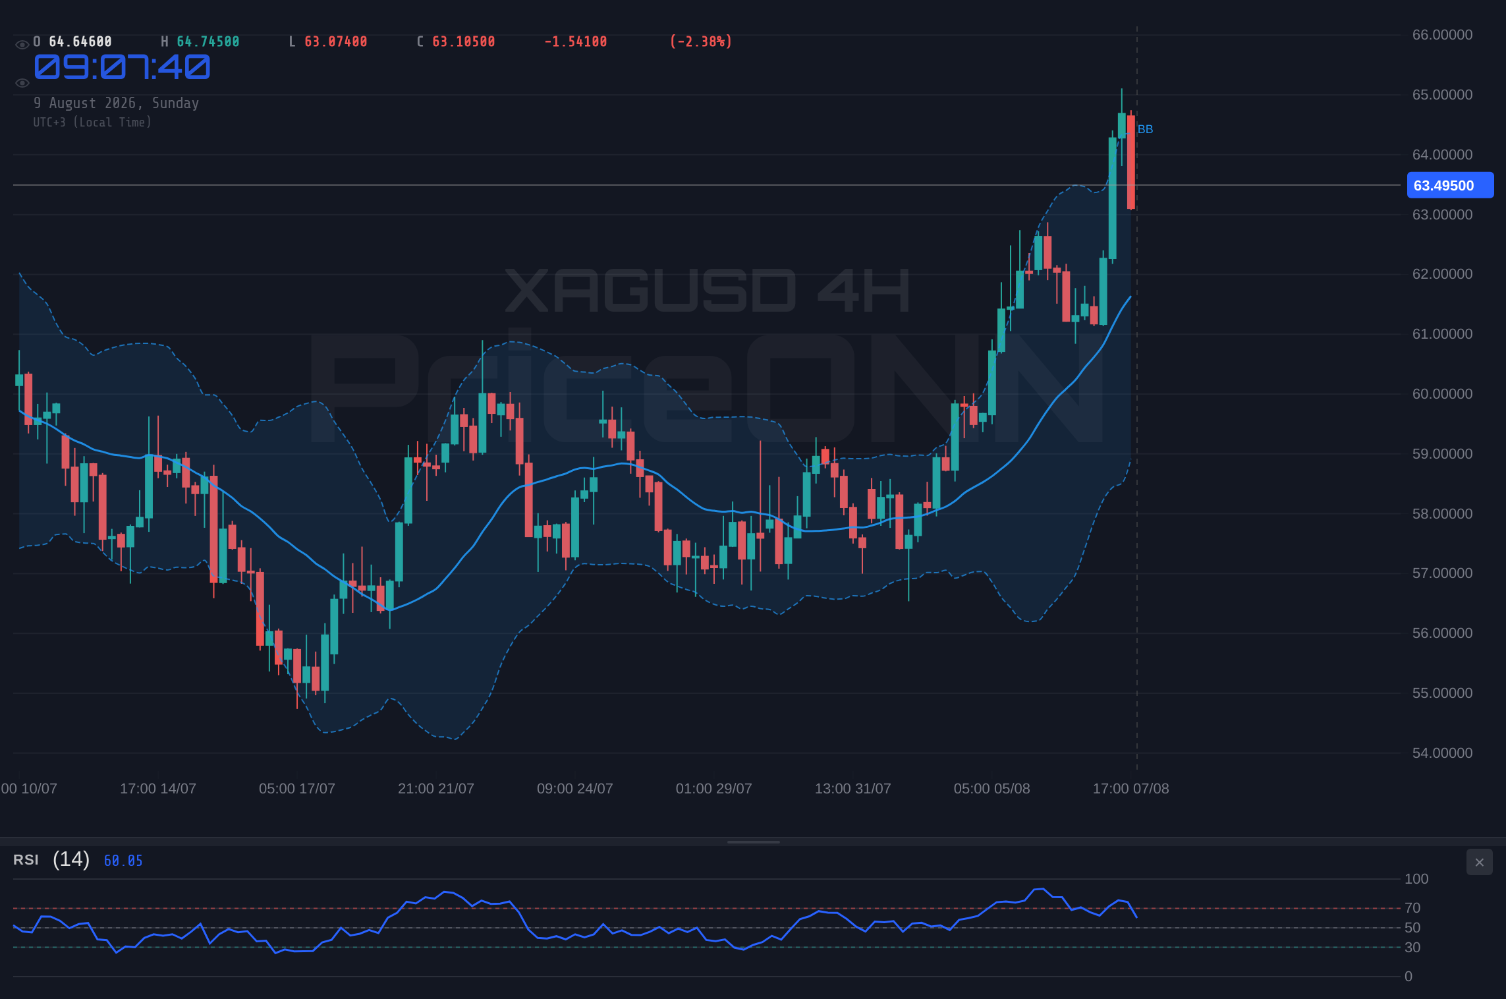Click the 09:07:40 clock display
This screenshot has height=999, width=1506.
(x=122, y=67)
